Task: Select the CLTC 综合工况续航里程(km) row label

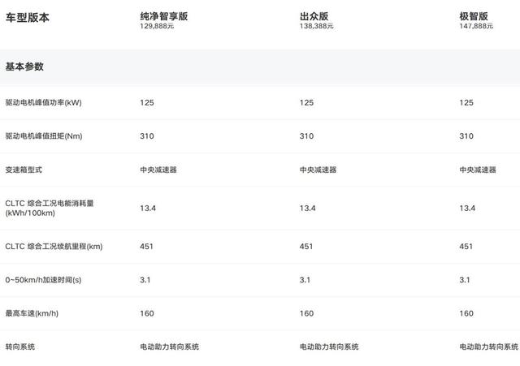Action: coord(54,247)
